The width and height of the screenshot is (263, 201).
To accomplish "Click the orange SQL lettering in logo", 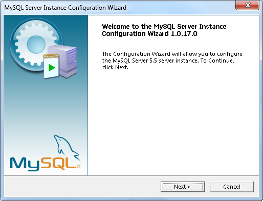I will (58, 163).
